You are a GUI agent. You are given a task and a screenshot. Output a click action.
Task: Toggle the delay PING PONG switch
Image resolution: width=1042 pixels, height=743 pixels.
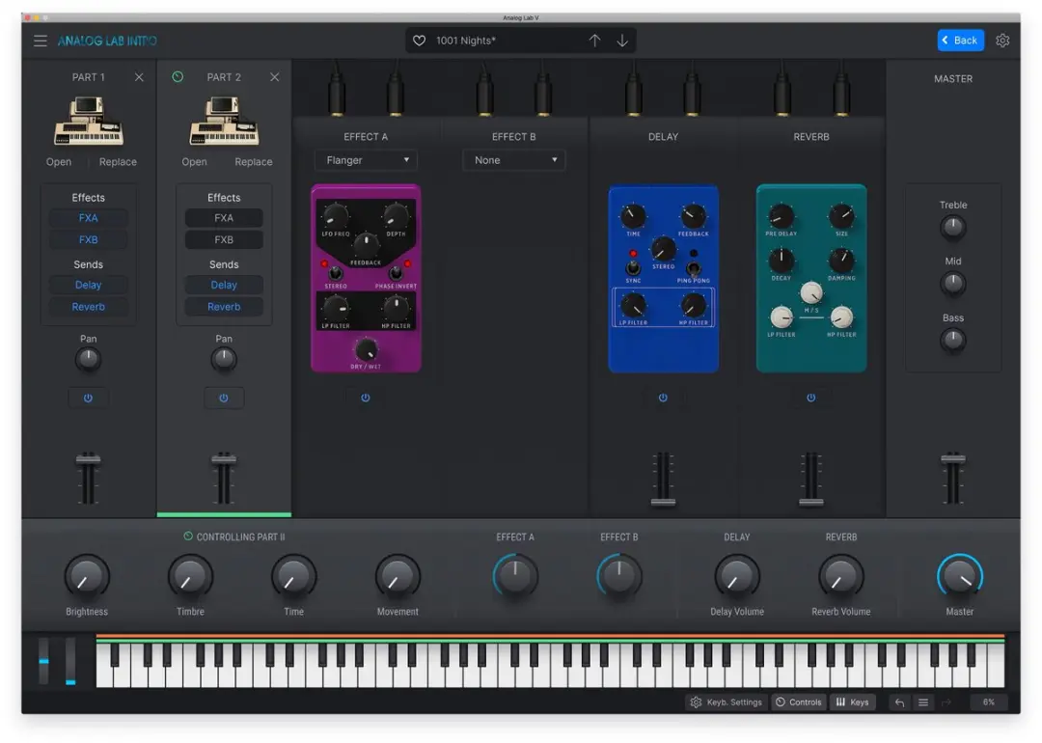pyautogui.click(x=693, y=268)
